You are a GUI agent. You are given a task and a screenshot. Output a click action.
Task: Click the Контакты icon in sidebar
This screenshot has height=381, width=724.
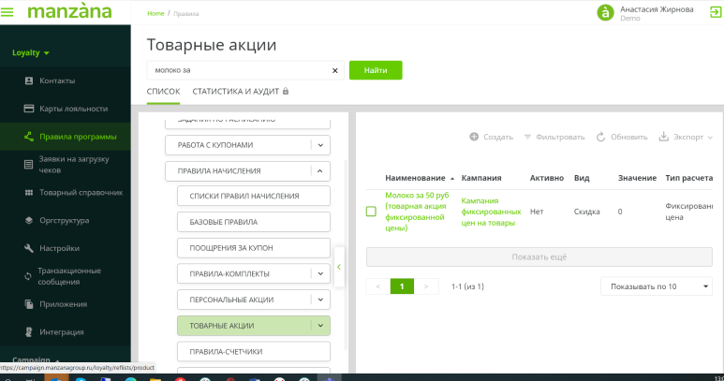(x=29, y=81)
